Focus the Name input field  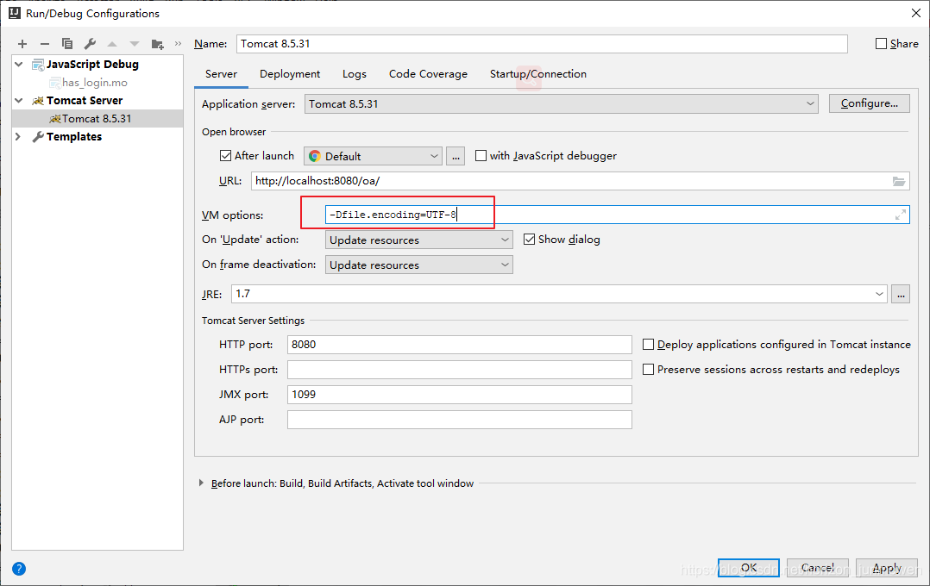point(542,44)
